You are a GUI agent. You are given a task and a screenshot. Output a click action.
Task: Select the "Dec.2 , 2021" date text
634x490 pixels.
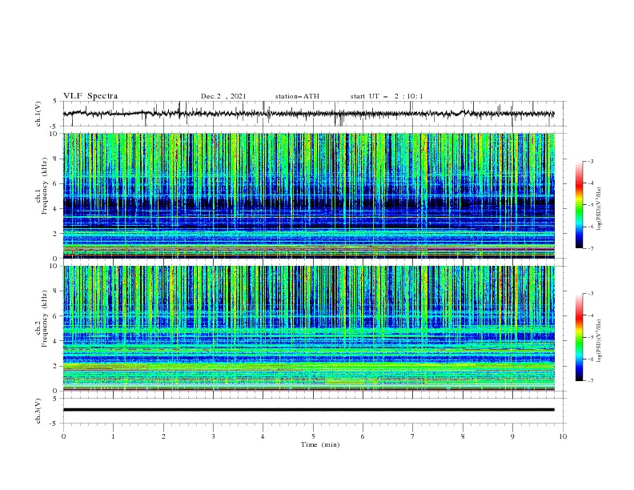click(x=223, y=96)
